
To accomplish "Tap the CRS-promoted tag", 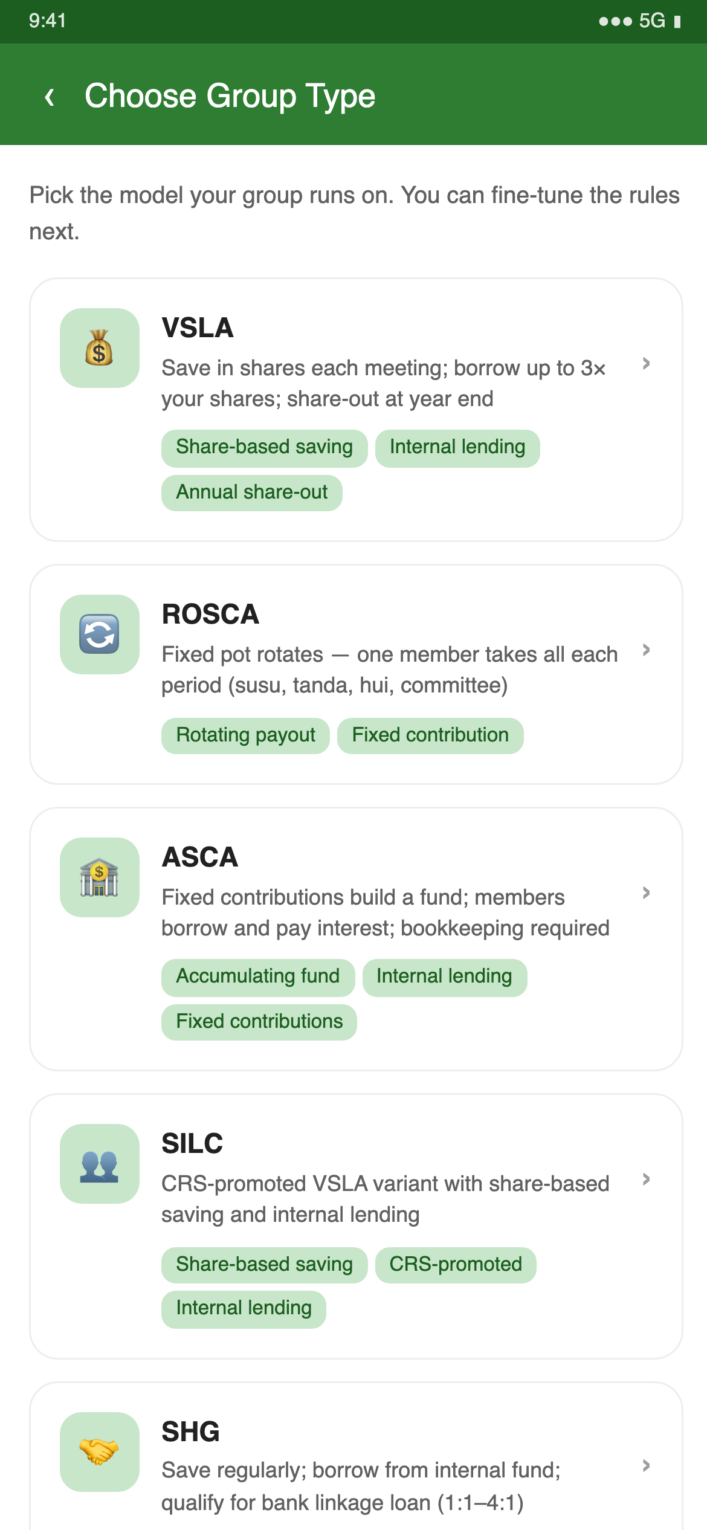I will (x=456, y=1265).
